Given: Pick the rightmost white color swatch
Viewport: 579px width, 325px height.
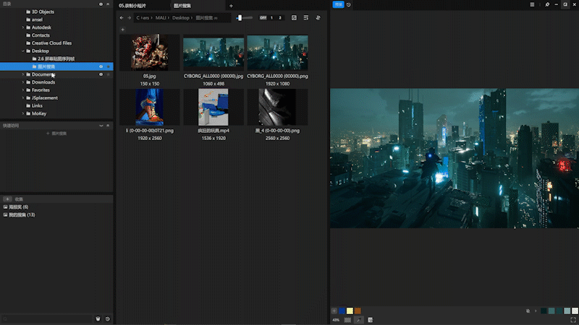Looking at the screenshot, I should [575, 311].
